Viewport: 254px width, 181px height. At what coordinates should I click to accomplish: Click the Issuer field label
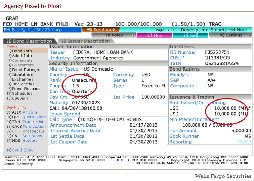[58, 52]
